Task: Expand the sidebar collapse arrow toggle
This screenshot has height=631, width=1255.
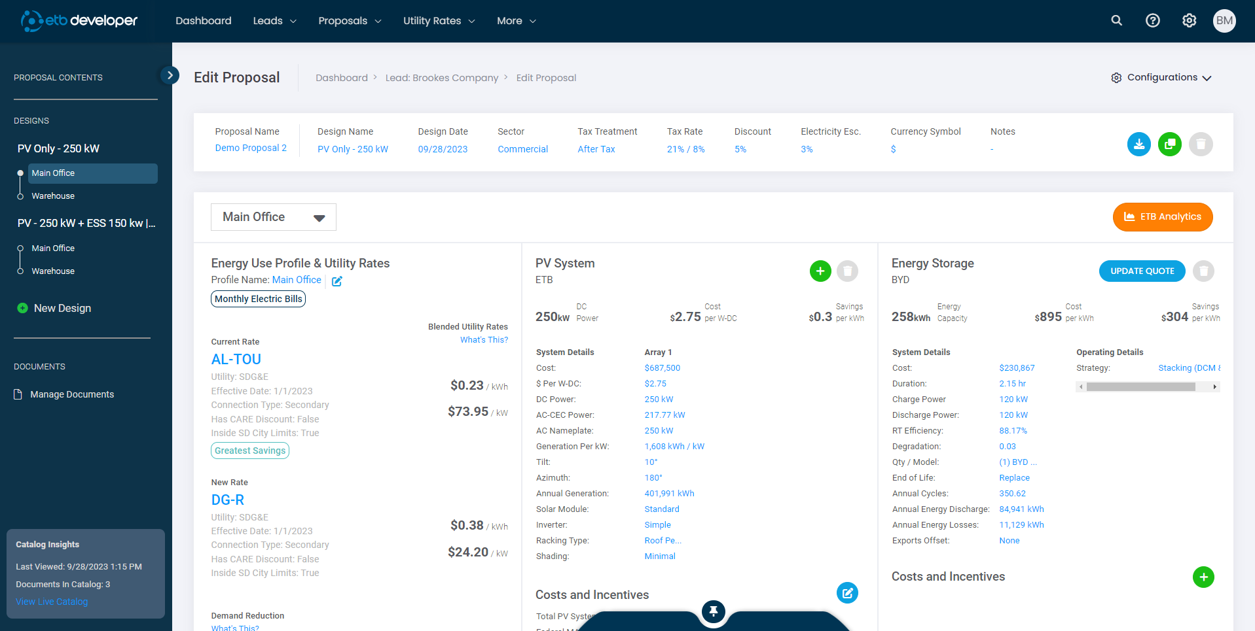Action: (x=170, y=75)
